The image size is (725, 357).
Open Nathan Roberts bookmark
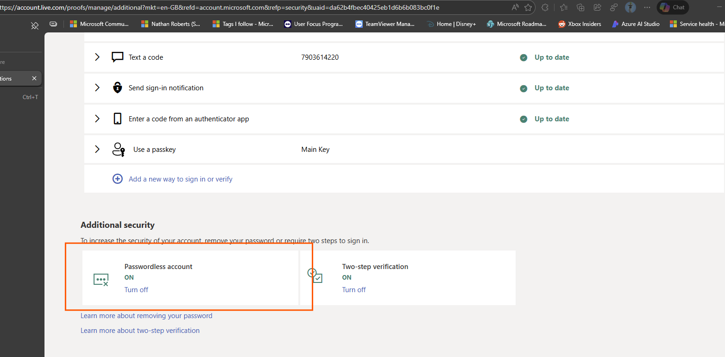171,24
